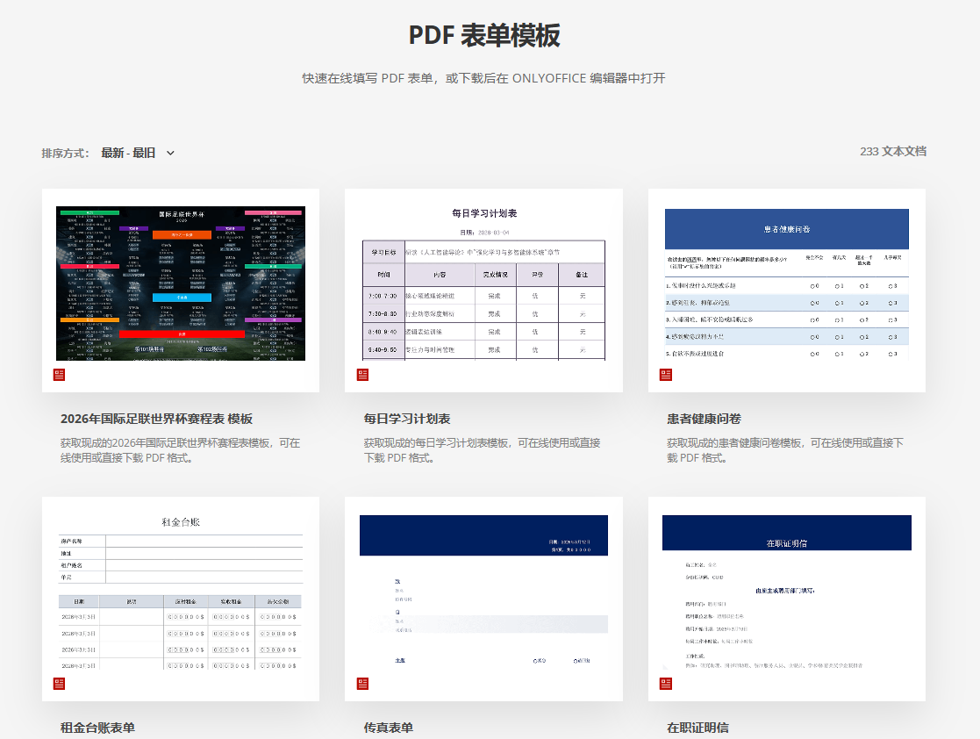
Task: Open title link 租金台账表单
Action: point(97,728)
